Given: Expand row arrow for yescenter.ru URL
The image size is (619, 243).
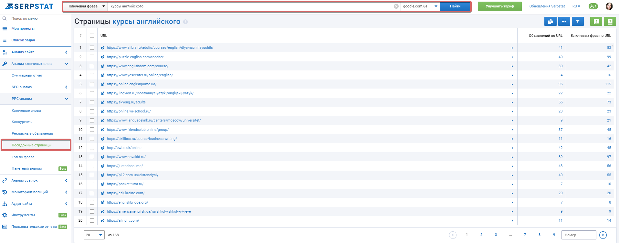Looking at the screenshot, I should pyautogui.click(x=512, y=75).
